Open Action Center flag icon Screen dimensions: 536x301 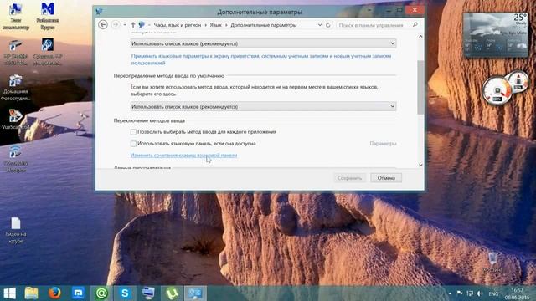click(x=460, y=293)
